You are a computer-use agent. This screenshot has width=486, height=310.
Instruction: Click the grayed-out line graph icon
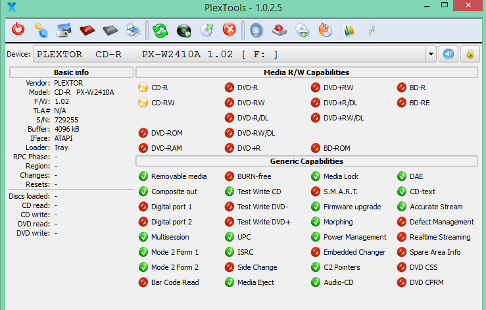click(x=371, y=30)
